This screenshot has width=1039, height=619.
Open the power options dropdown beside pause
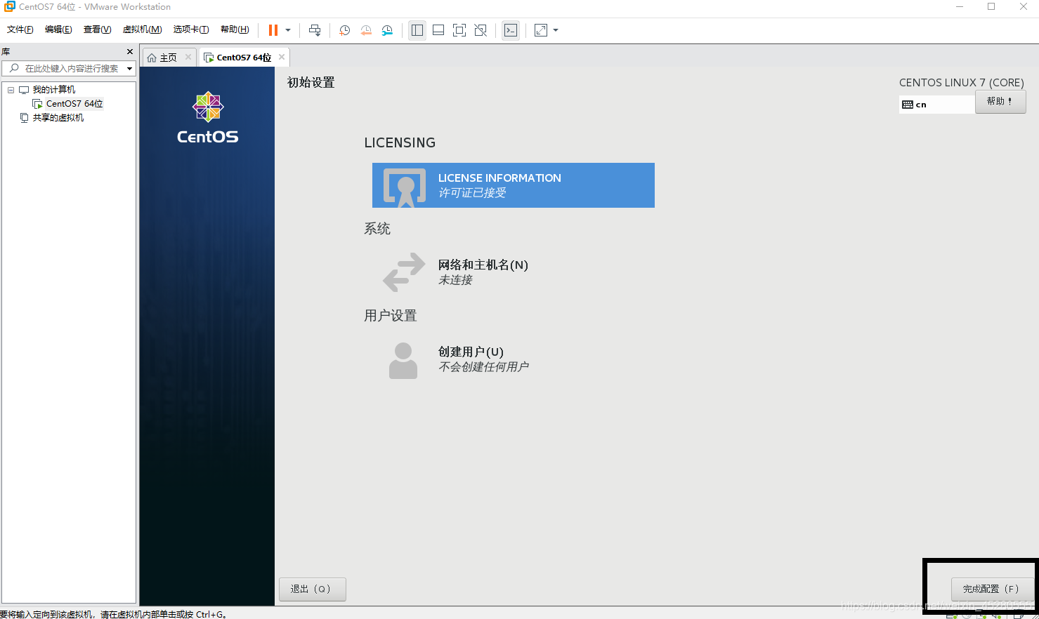288,30
